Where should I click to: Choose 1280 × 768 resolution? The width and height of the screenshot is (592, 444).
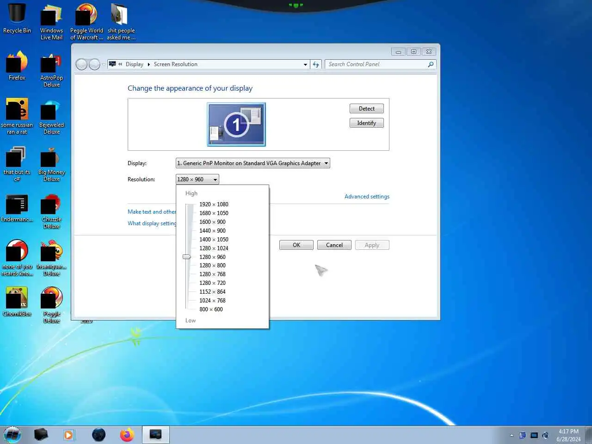pyautogui.click(x=212, y=274)
